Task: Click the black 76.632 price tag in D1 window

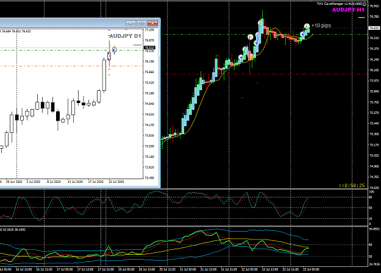Action: point(149,48)
